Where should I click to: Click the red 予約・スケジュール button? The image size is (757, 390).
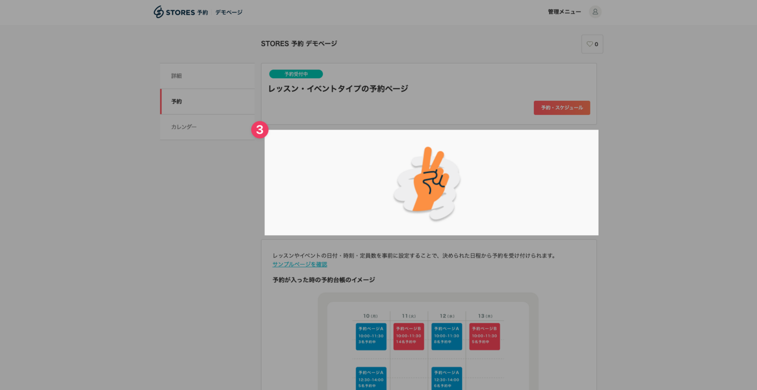pyautogui.click(x=562, y=108)
